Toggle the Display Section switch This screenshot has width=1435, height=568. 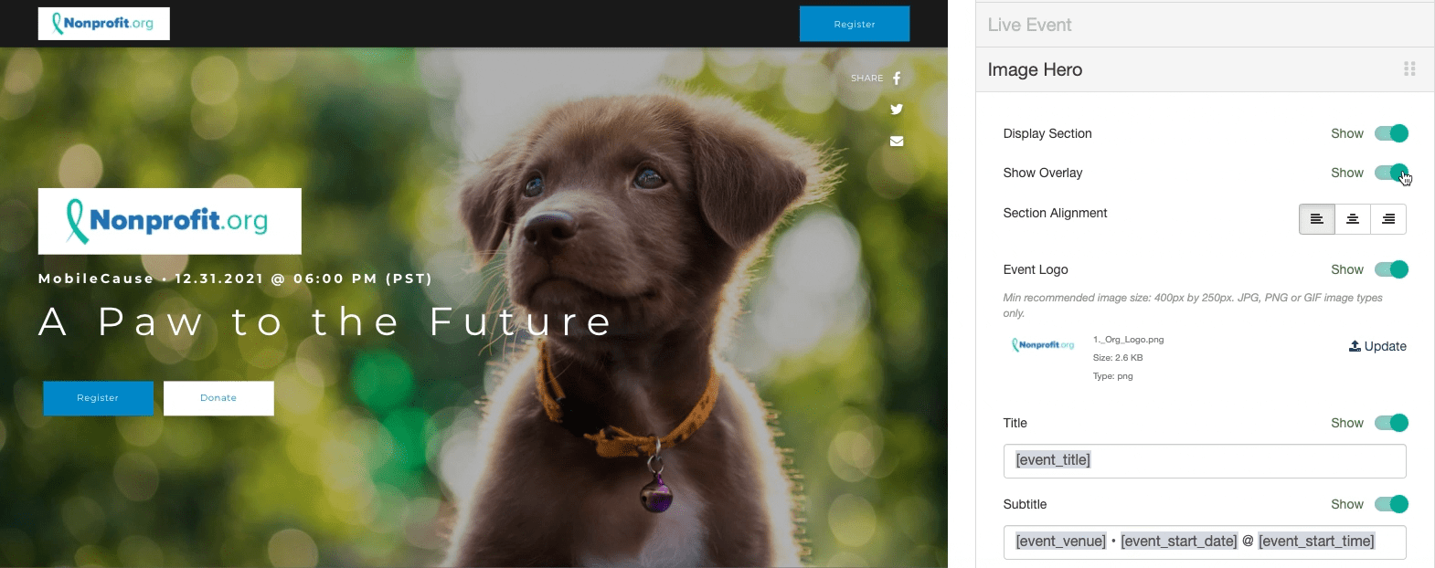(1391, 133)
